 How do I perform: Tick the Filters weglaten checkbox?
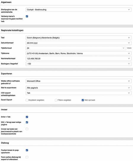[56, 100]
